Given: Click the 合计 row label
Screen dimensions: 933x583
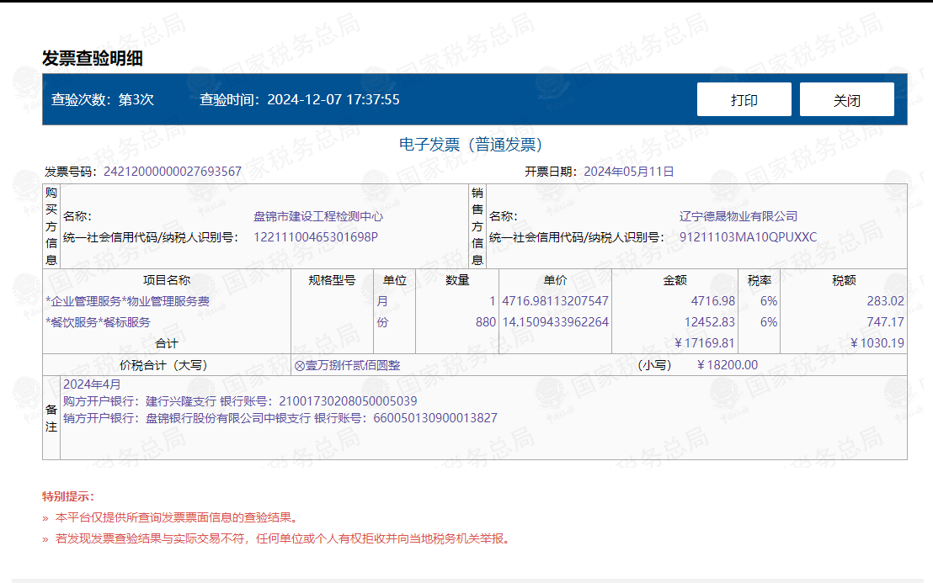Looking at the screenshot, I should 167,343.
